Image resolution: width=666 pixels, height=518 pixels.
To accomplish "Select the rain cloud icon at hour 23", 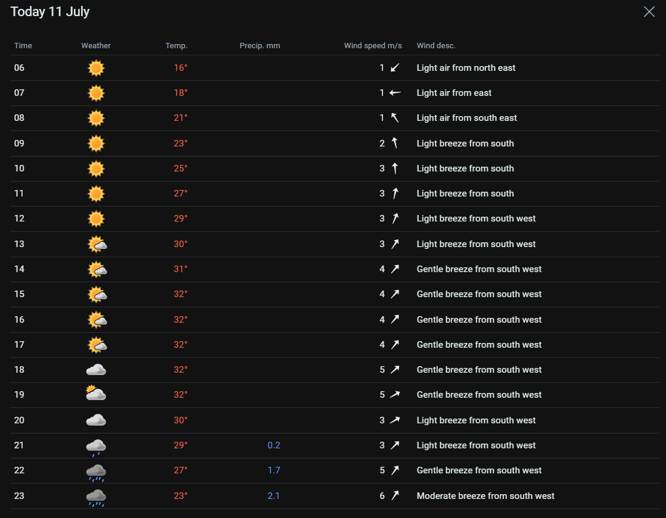I will pos(96,497).
